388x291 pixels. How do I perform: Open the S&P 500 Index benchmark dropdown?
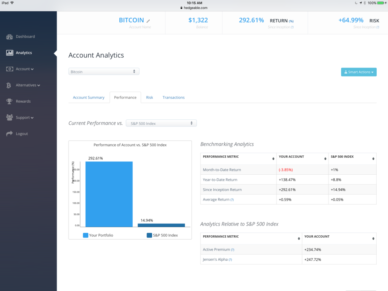tap(161, 123)
